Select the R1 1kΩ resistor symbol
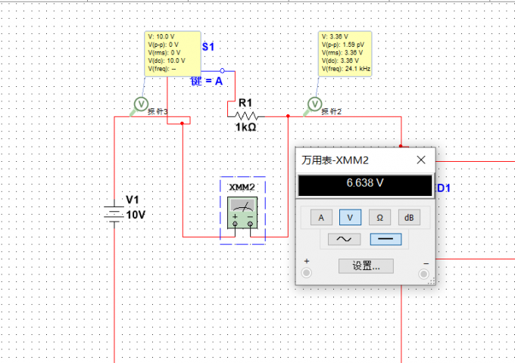 tap(246, 116)
